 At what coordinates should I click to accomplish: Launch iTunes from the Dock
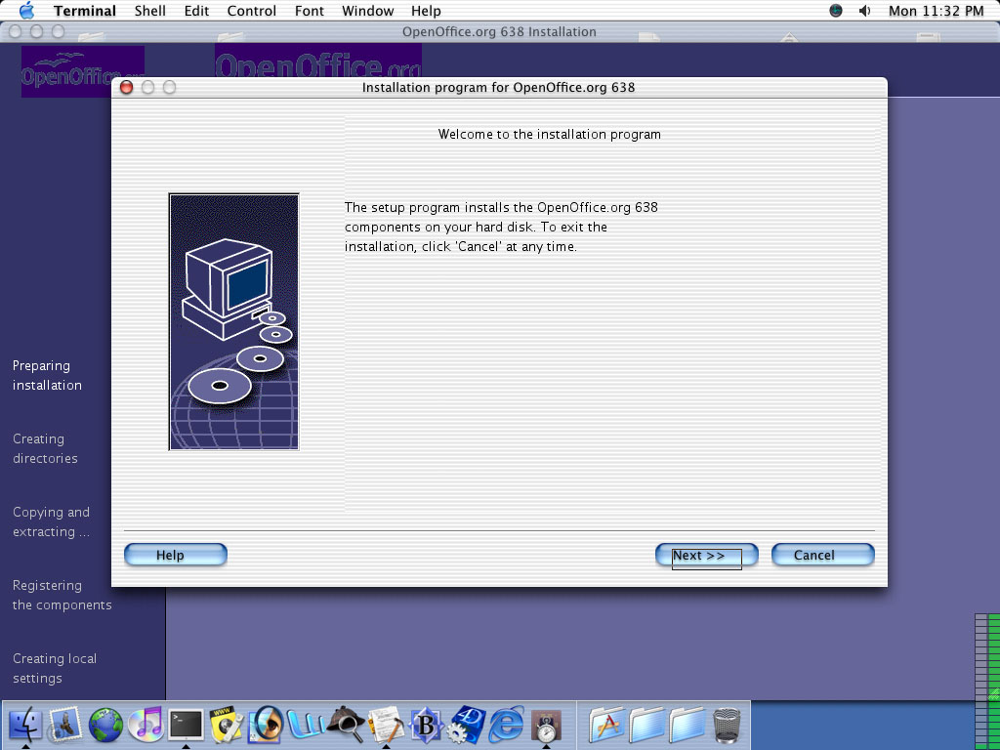[x=146, y=726]
